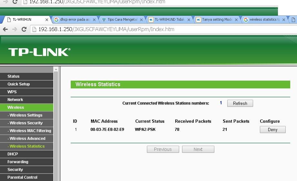Click the Configure column header
Viewport: 297px width, 181px height.
[270, 121]
